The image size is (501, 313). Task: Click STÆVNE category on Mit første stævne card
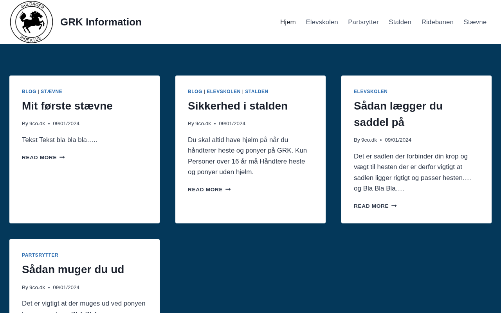pyautogui.click(x=52, y=92)
